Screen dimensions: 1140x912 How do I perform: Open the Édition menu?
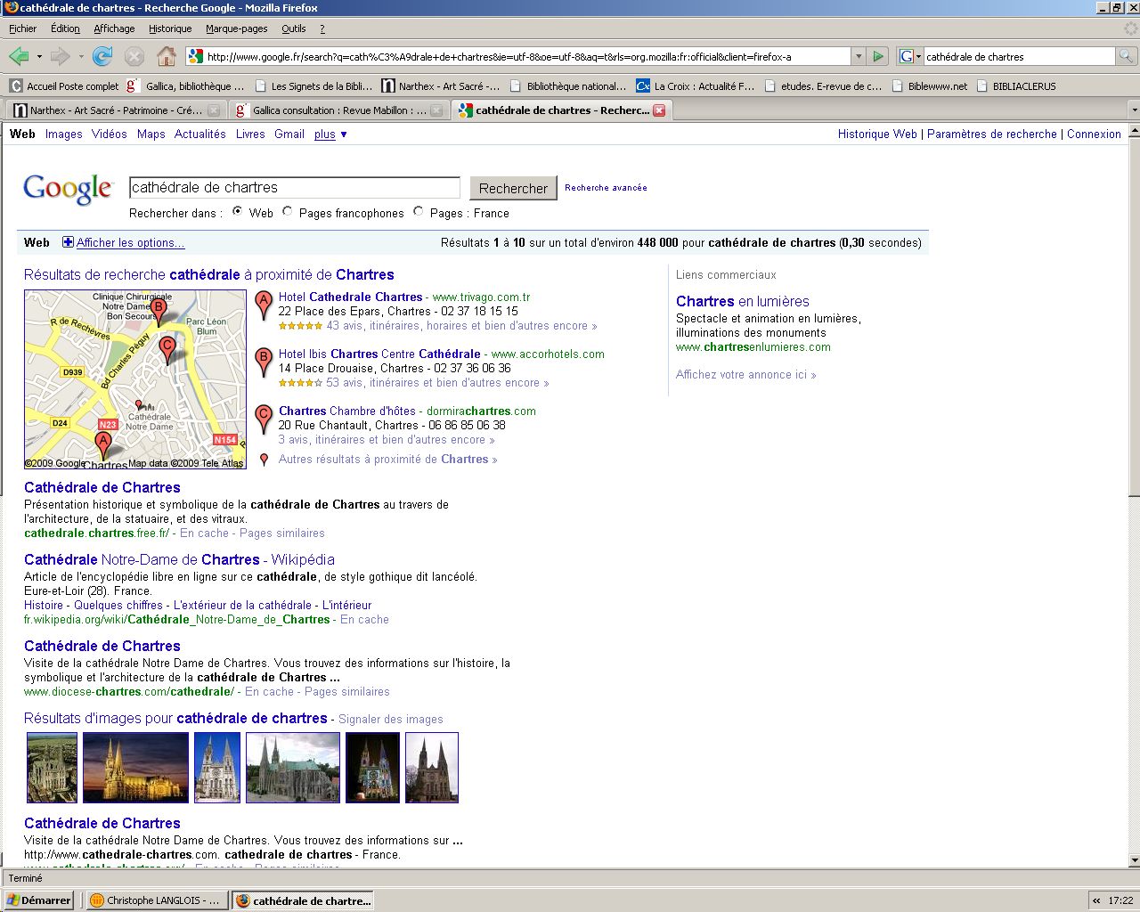65,28
